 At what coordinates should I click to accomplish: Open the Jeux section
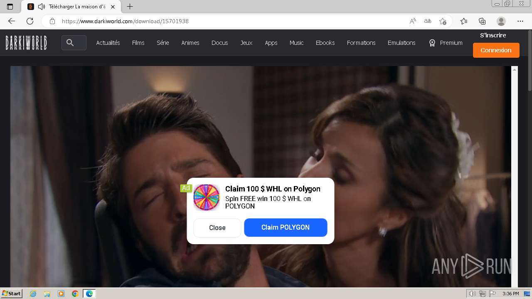coord(246,43)
